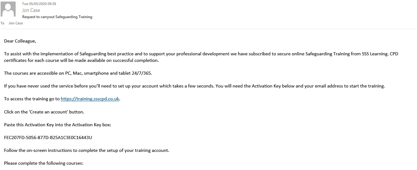Open the https://training.ssscpd.co.uk link
The width and height of the screenshot is (417, 170).
click(90, 99)
